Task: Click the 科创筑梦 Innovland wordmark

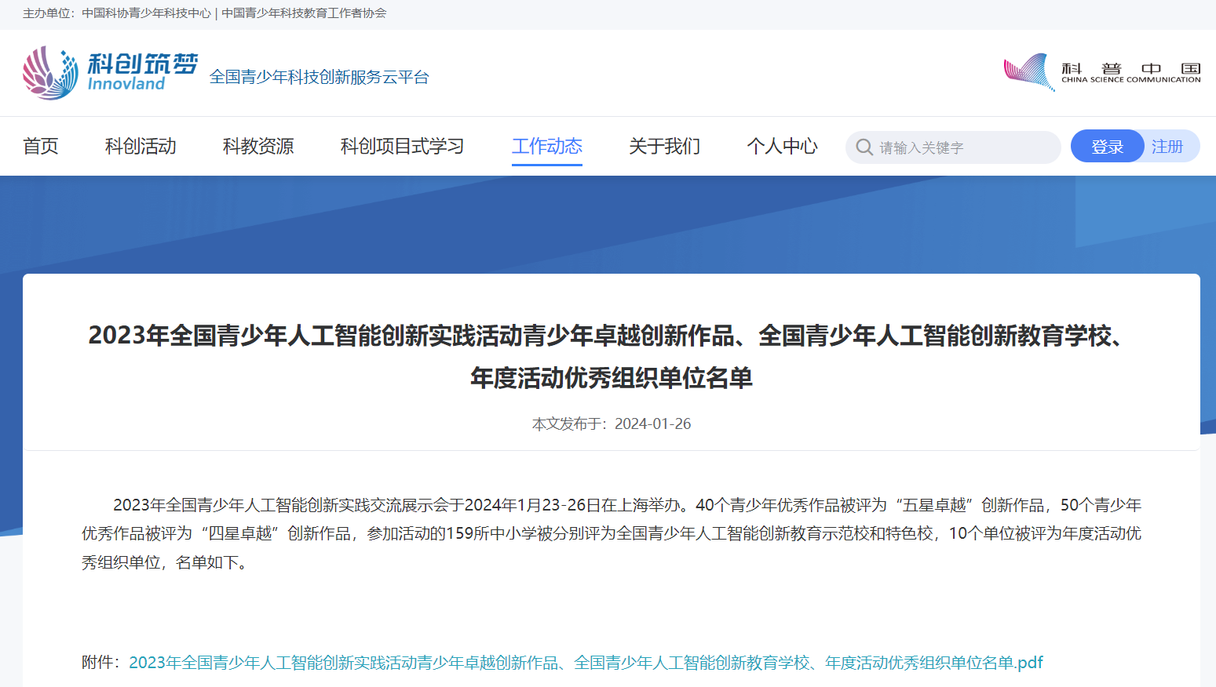Action: point(142,72)
